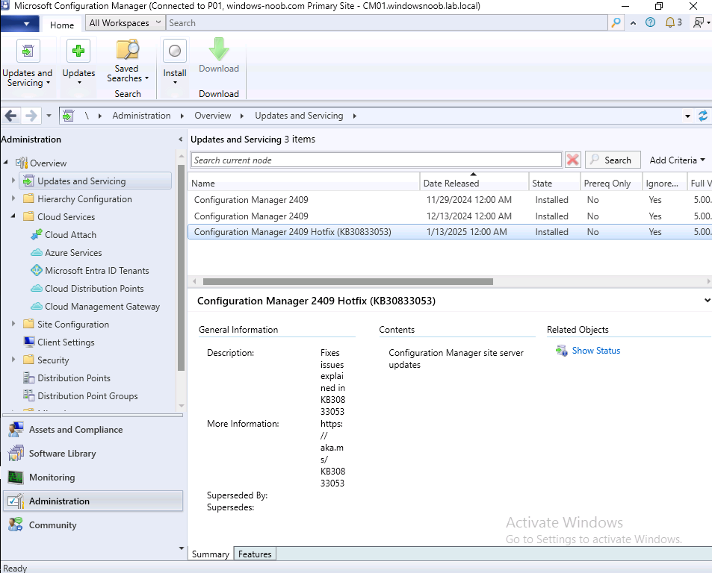
Task: Select the Administration workspace
Action: pos(93,501)
